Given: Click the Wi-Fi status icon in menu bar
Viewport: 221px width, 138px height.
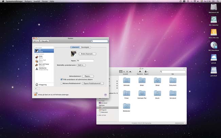Looking at the screenshot, I should click(195, 1).
